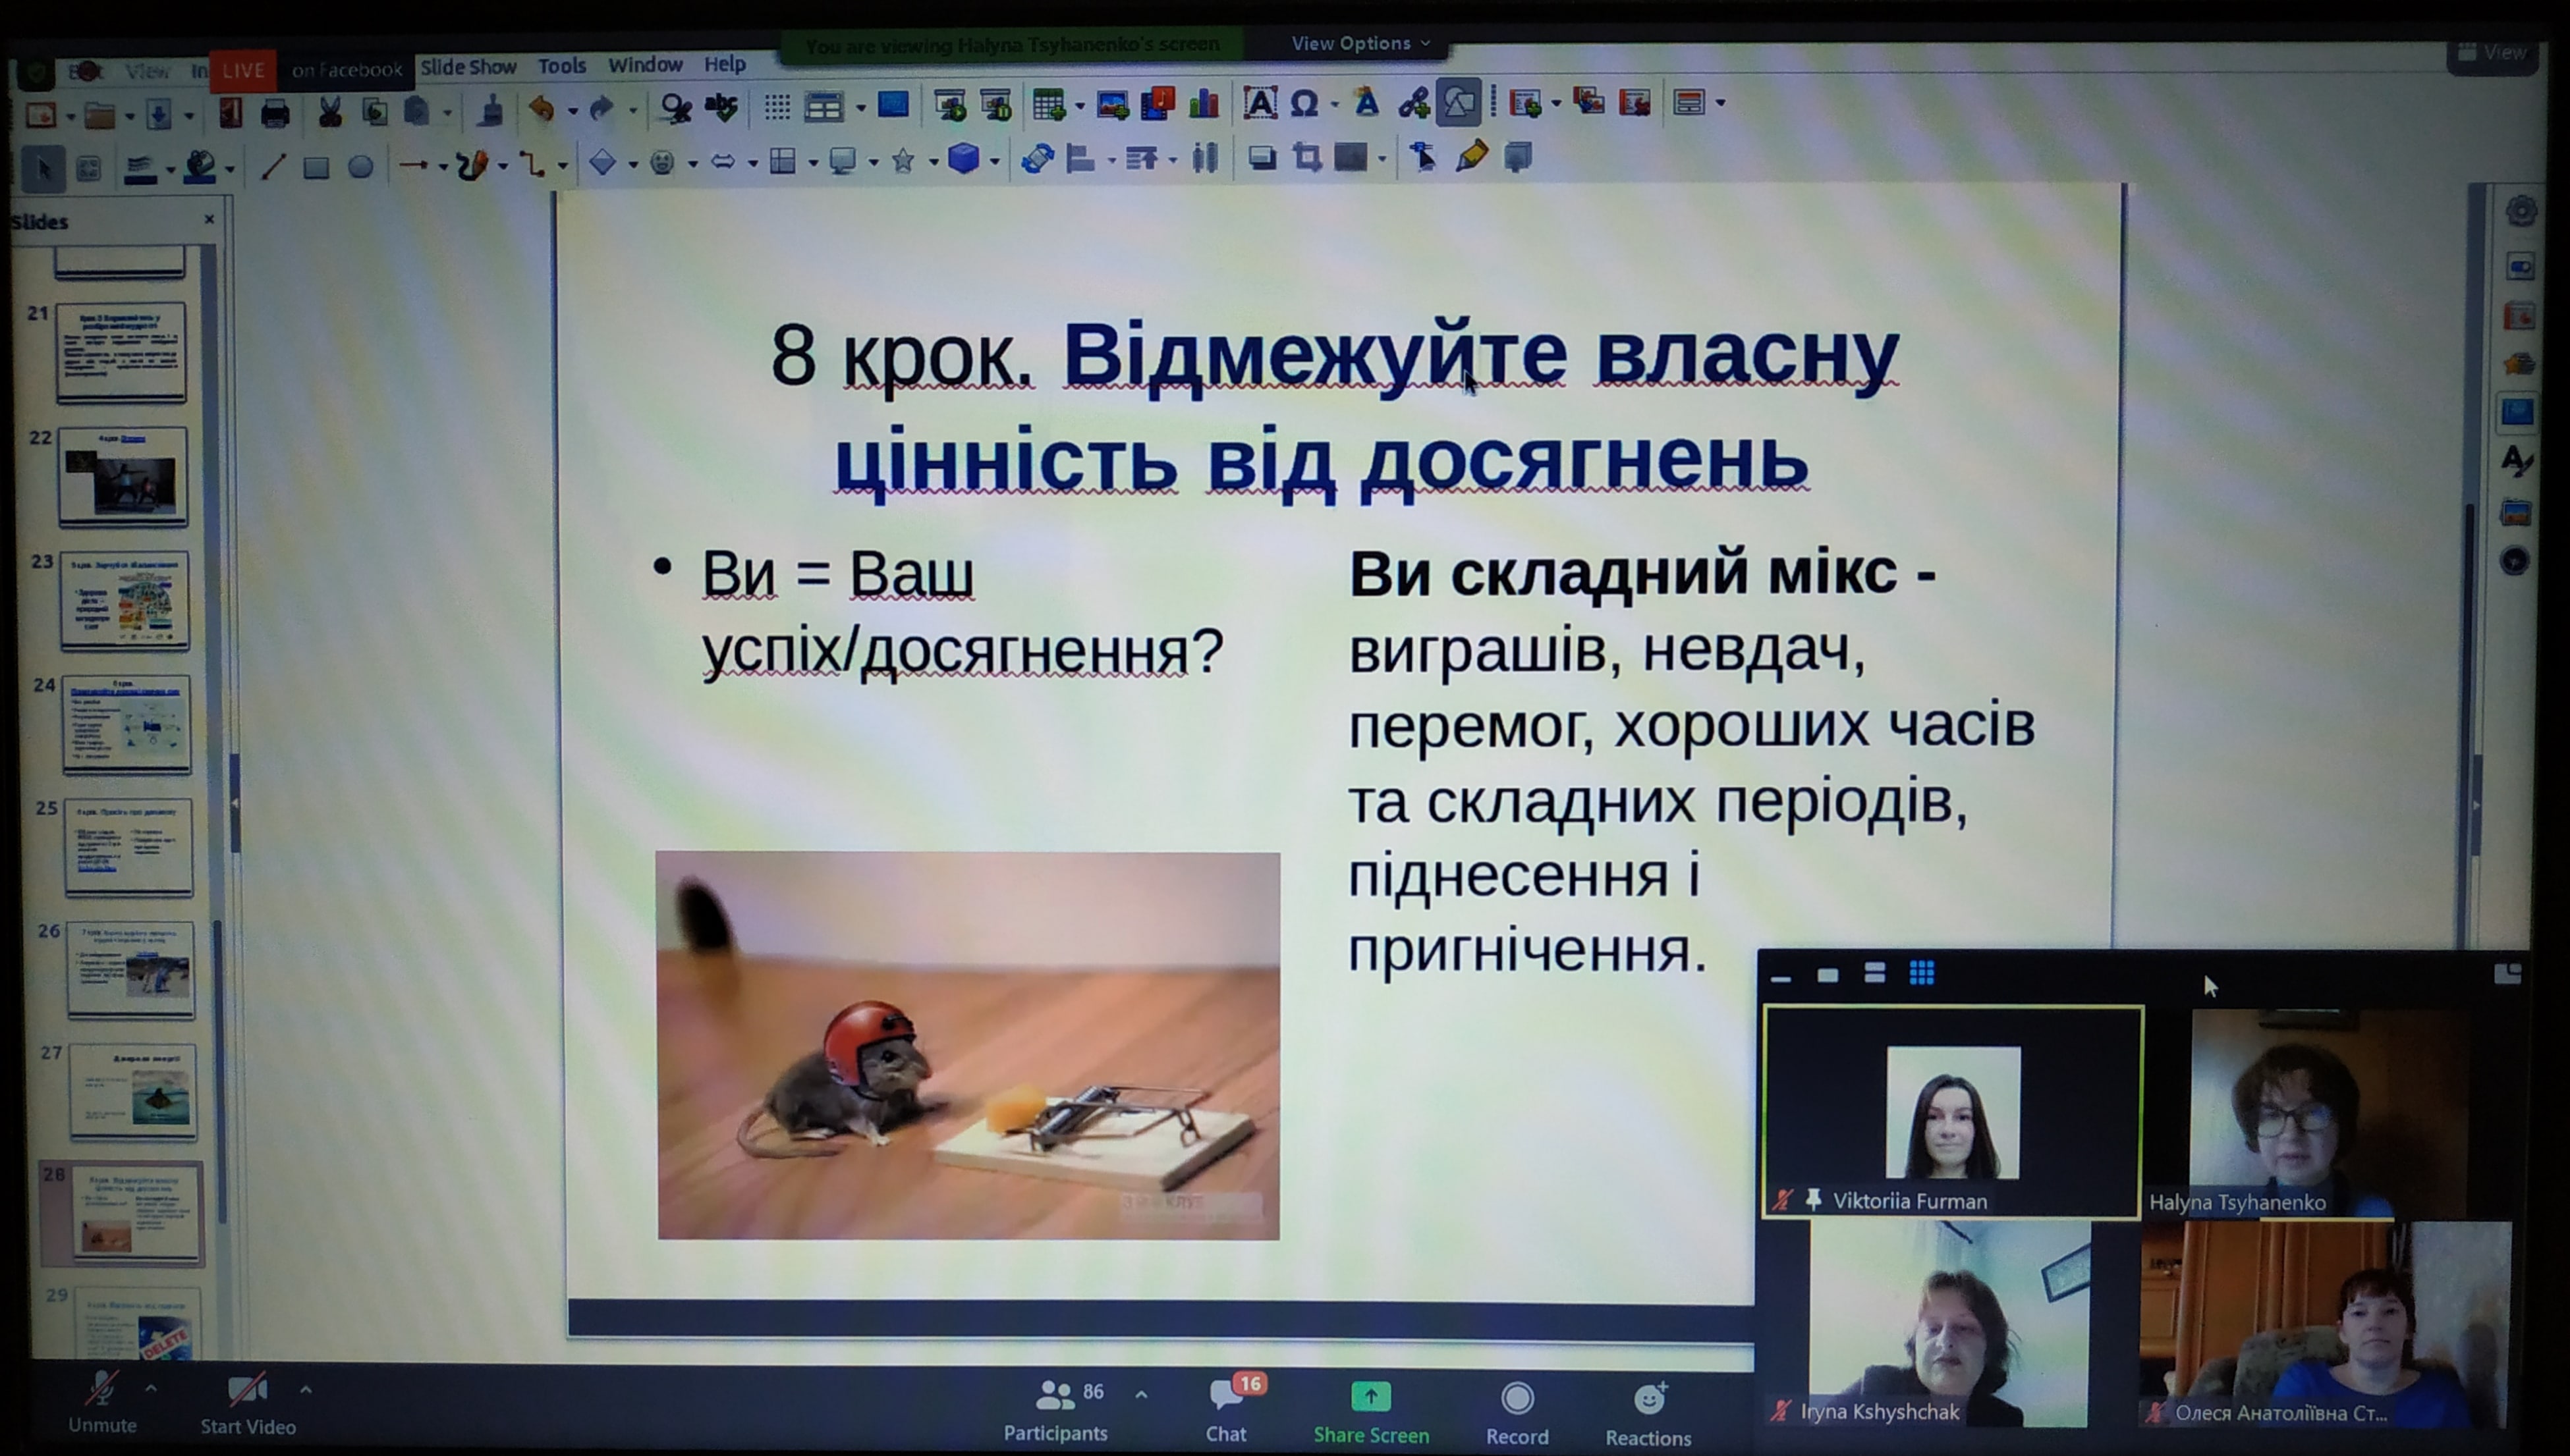Select the Rectangle drawing tool
2570x1456 pixels.
coord(316,167)
